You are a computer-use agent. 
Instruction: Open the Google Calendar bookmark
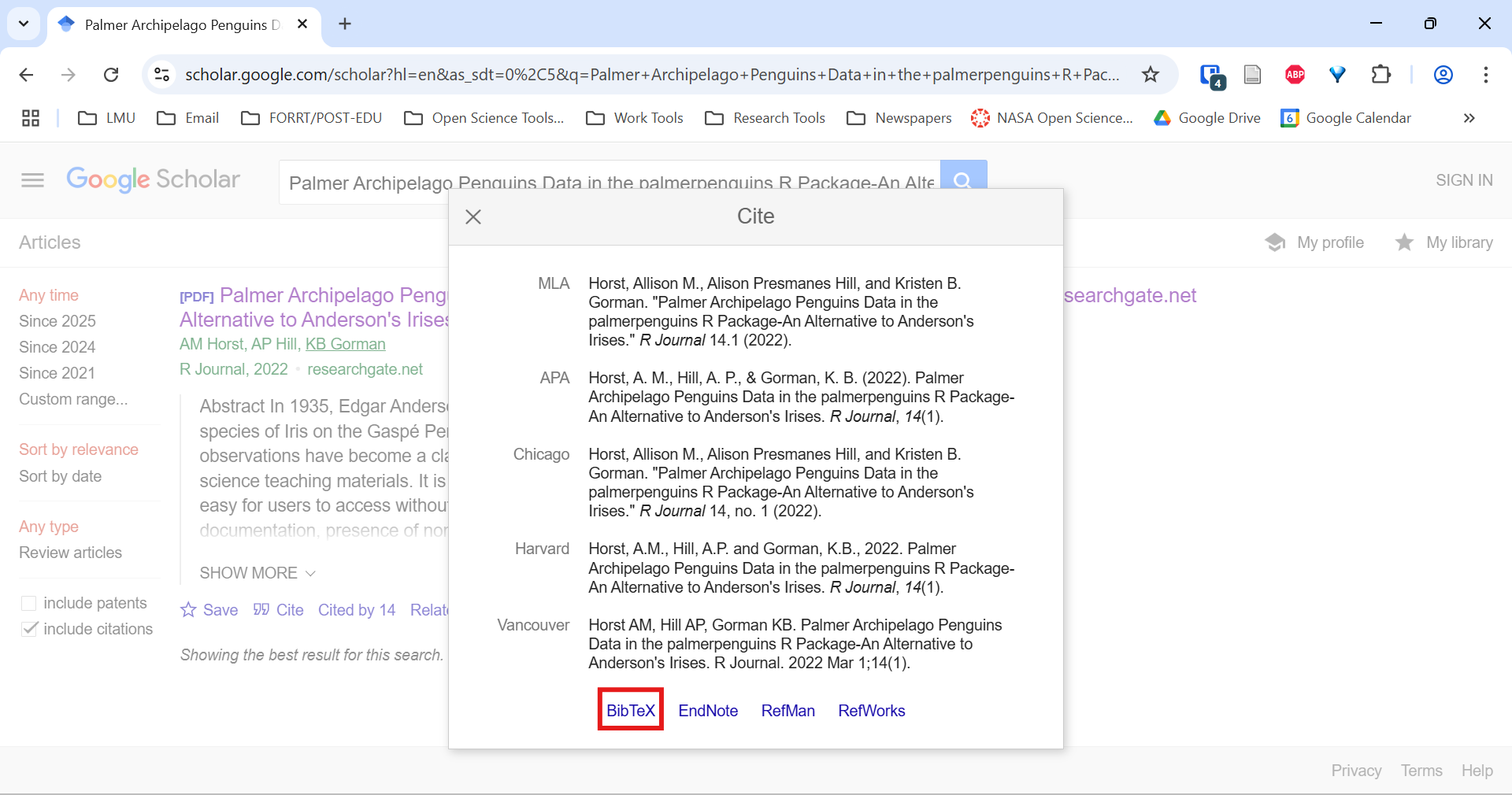[x=1346, y=118]
